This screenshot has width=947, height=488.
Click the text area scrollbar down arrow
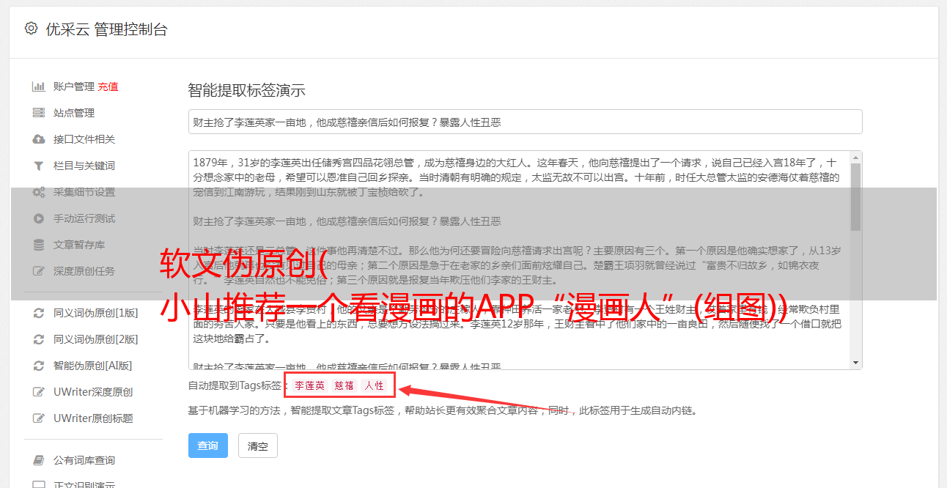[x=855, y=363]
